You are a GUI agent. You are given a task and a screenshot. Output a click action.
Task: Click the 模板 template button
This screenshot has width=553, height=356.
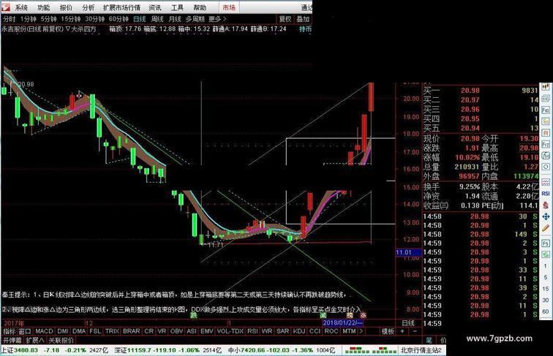pos(388,331)
